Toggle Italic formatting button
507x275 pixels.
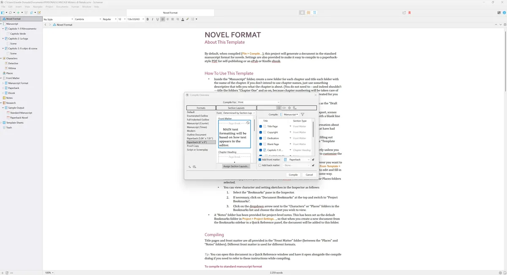[x=153, y=19]
